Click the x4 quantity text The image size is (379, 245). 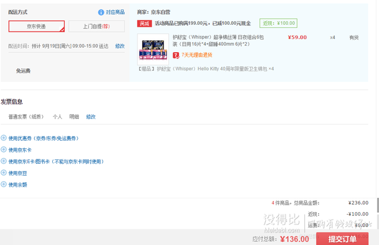tap(332, 37)
